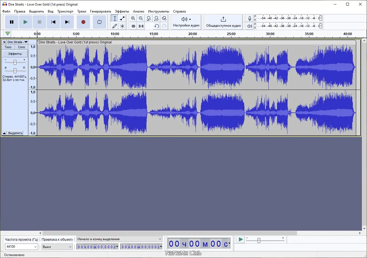Viewport: 367px width, 258px height.
Task: Click the track's Эффекты button
Action: 15,54
